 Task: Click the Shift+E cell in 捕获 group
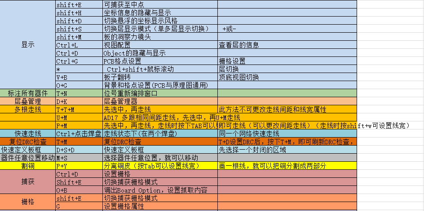pyautogui.click(x=79, y=182)
